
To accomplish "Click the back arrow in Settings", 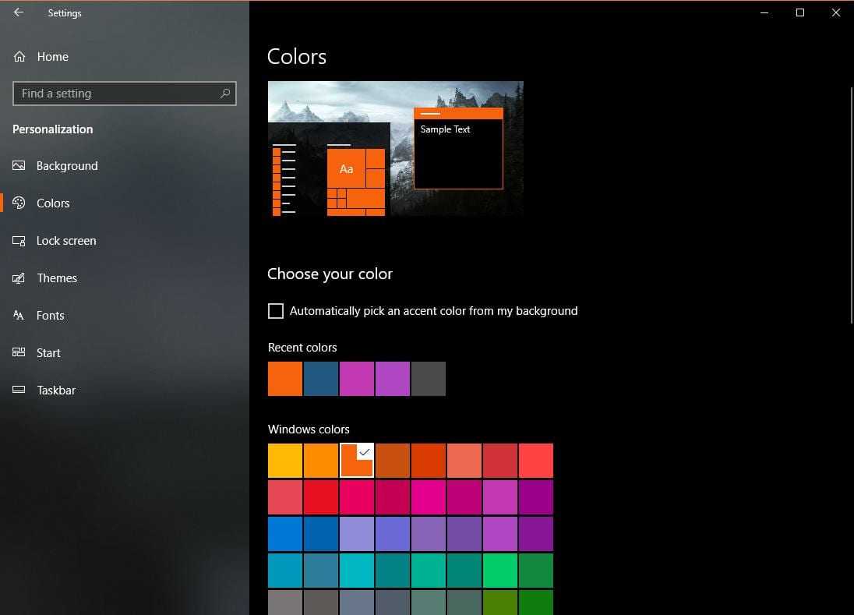I will (x=19, y=12).
